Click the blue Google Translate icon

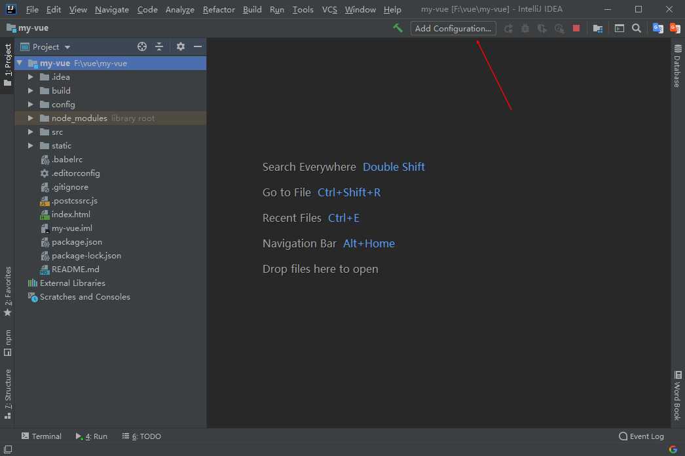pos(658,28)
